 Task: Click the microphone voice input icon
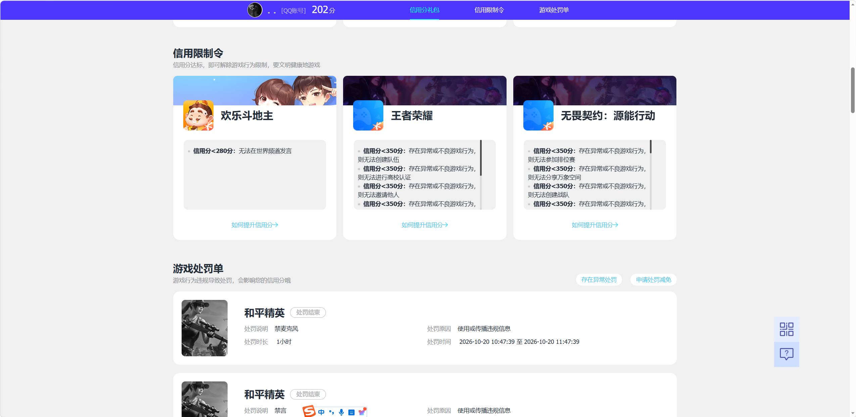pyautogui.click(x=341, y=412)
